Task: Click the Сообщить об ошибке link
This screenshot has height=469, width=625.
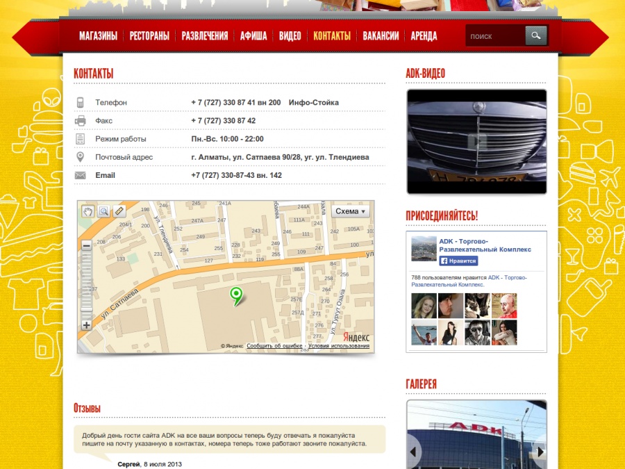Action: 274,346
